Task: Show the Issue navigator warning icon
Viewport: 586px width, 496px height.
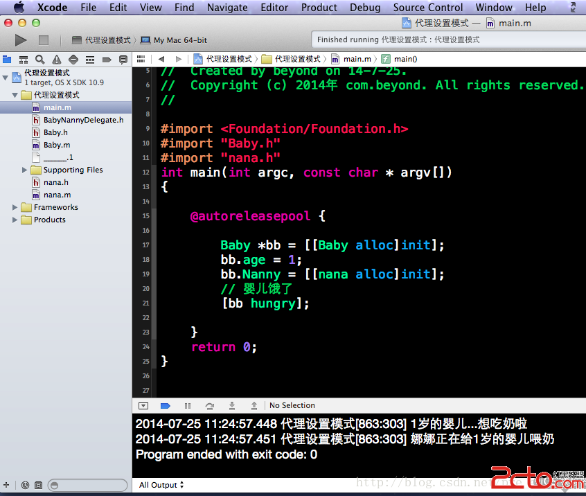Action: (x=57, y=60)
